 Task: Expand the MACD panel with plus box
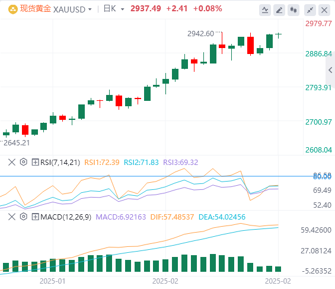[35, 217]
